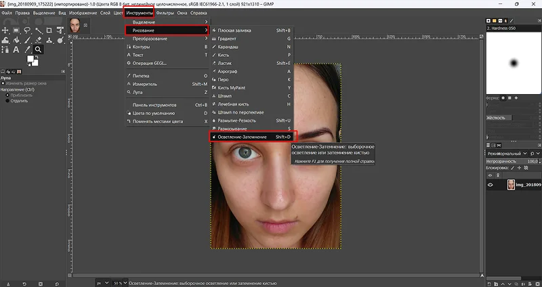
Task: Toggle lock pixels brush icon near Блокировка
Action: click(513, 168)
